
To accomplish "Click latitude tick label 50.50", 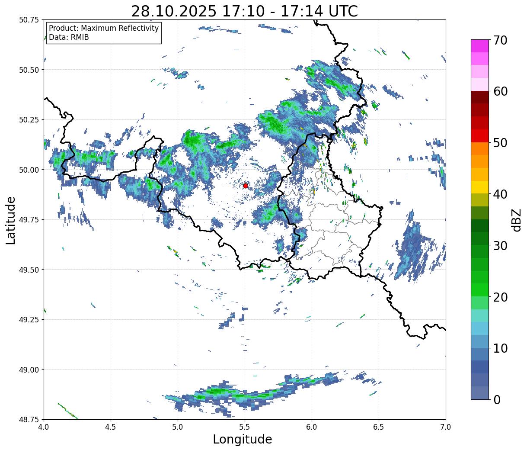I will pos(29,70).
